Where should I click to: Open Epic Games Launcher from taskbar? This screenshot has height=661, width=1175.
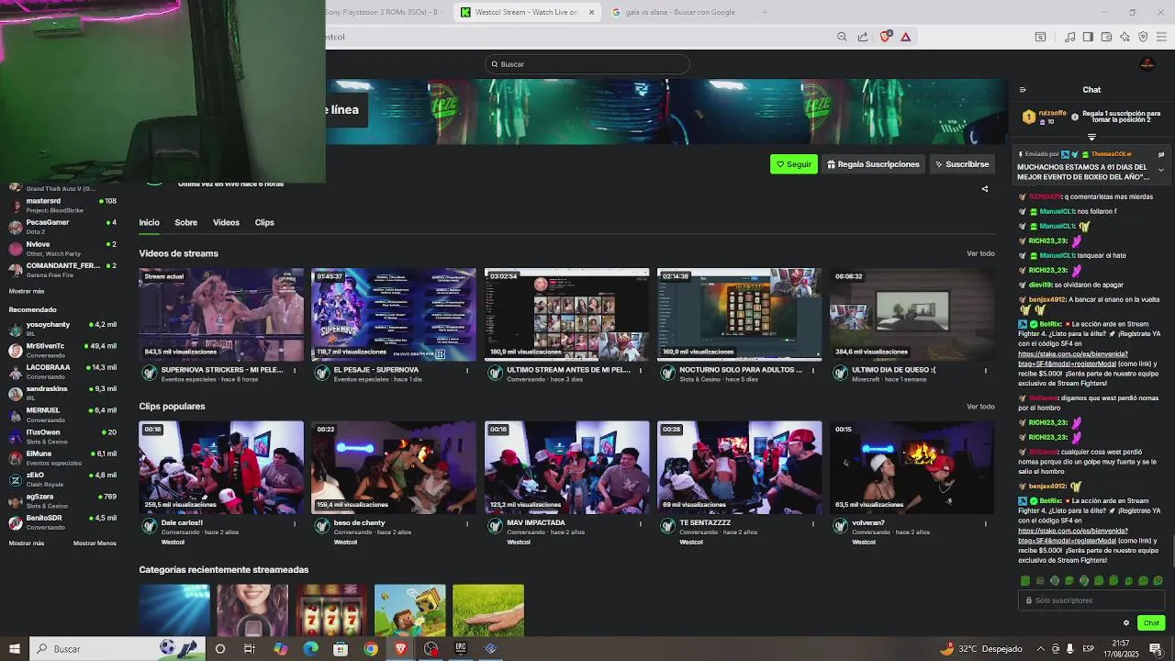[x=461, y=649]
